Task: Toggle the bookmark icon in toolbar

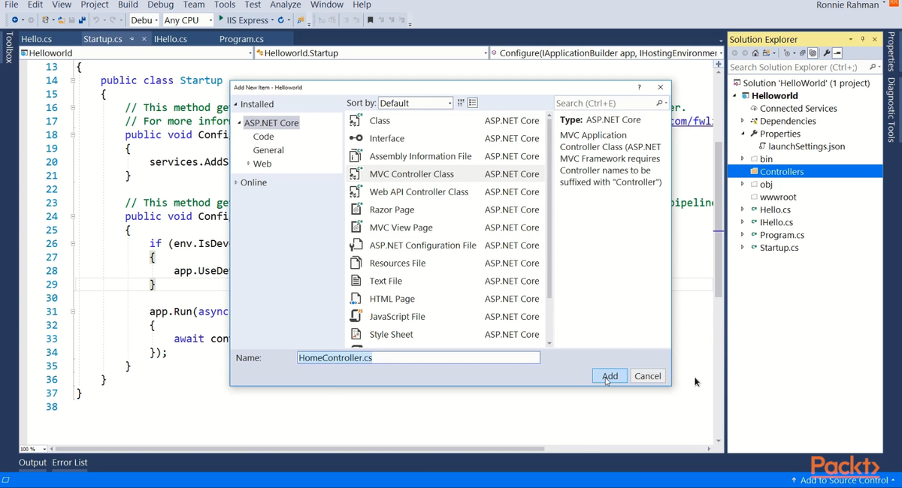Action: [370, 20]
